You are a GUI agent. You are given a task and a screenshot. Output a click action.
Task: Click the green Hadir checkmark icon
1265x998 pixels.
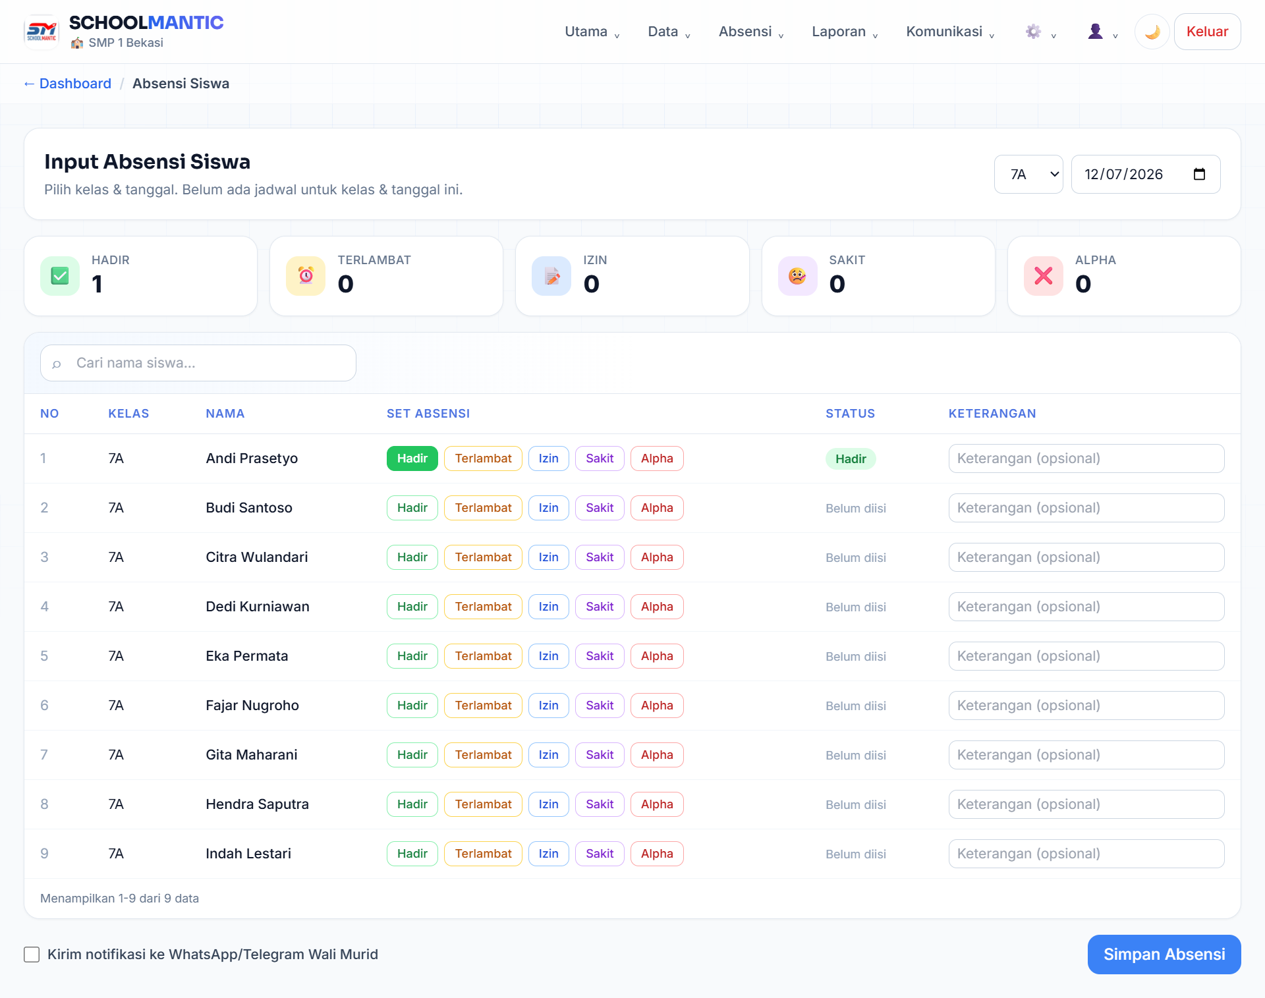(60, 276)
